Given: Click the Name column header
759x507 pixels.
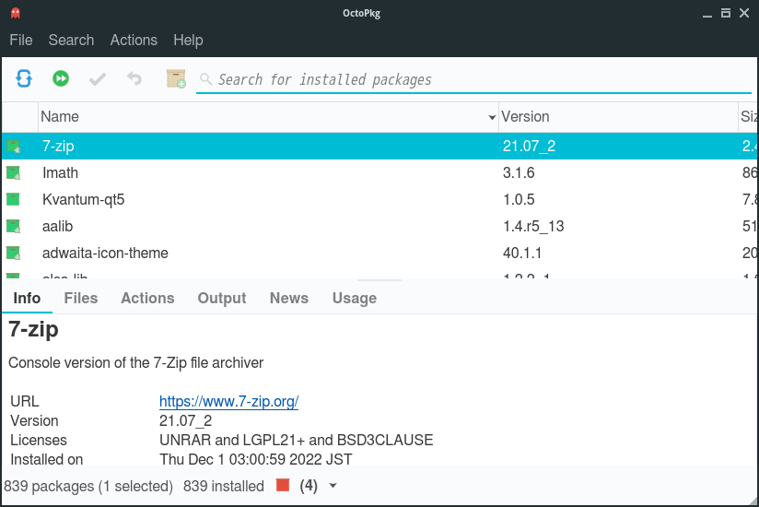Looking at the screenshot, I should point(268,117).
